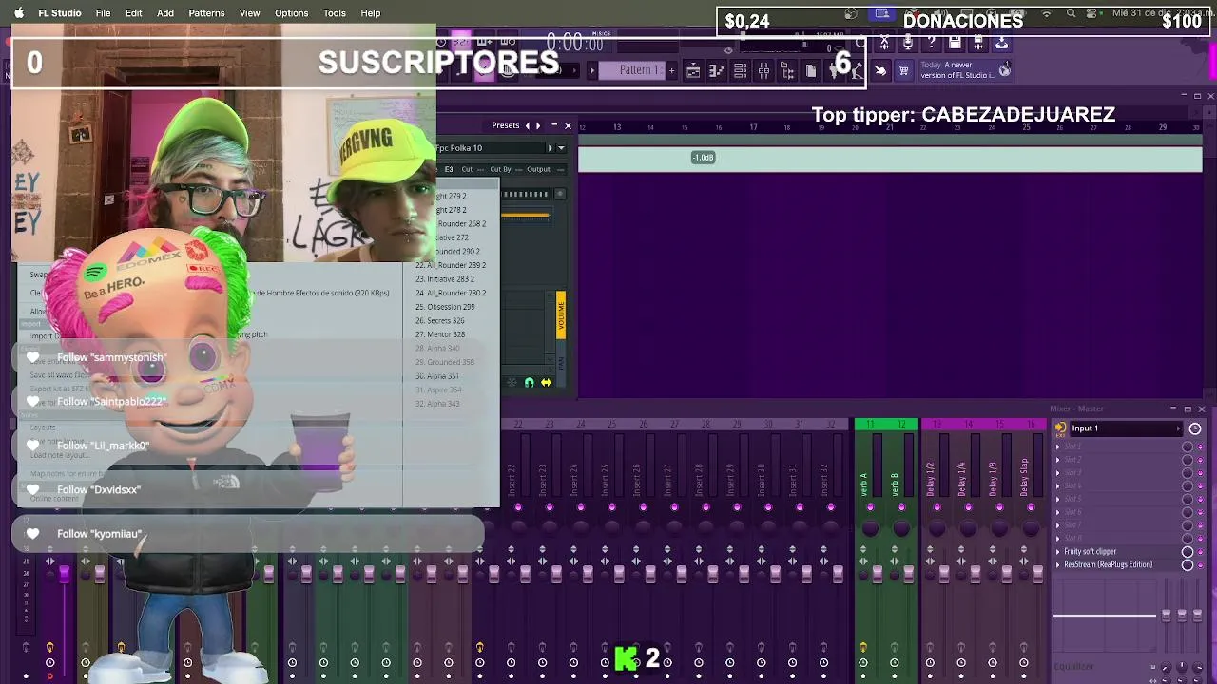Screen dimensions: 1217x684
Task: Open the Options menu
Action: 291,13
